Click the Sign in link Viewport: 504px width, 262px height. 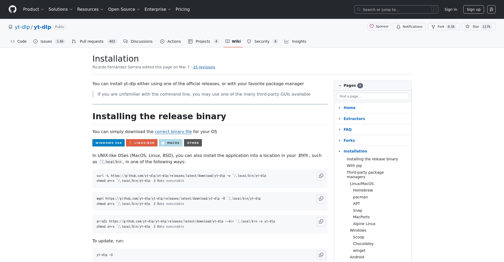tap(451, 9)
